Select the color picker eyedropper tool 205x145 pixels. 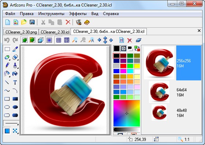click(x=15, y=49)
